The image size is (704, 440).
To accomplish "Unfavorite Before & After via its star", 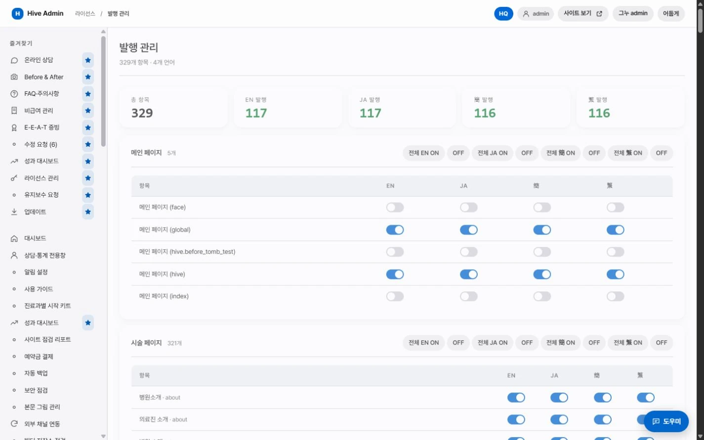I will tap(88, 77).
